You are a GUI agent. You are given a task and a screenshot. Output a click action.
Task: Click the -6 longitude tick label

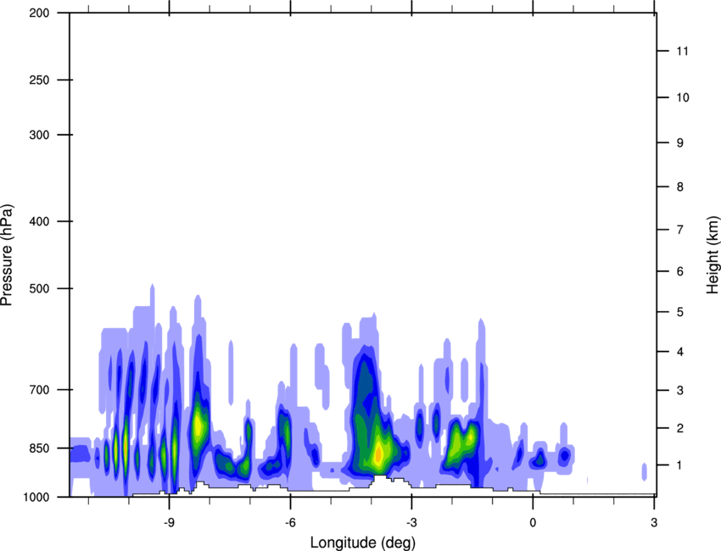pos(290,523)
